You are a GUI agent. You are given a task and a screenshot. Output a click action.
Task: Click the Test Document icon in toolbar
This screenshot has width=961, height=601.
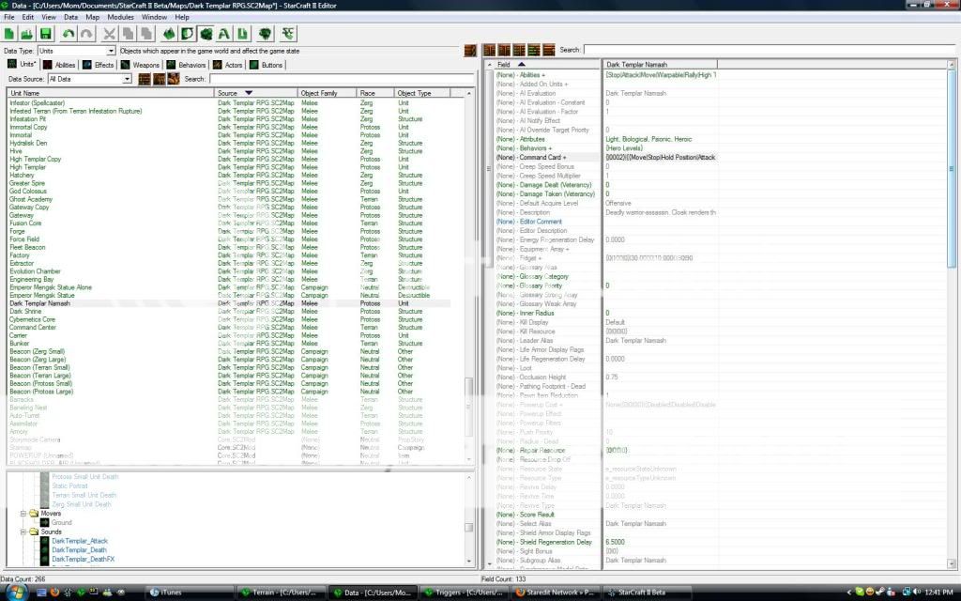click(x=289, y=34)
